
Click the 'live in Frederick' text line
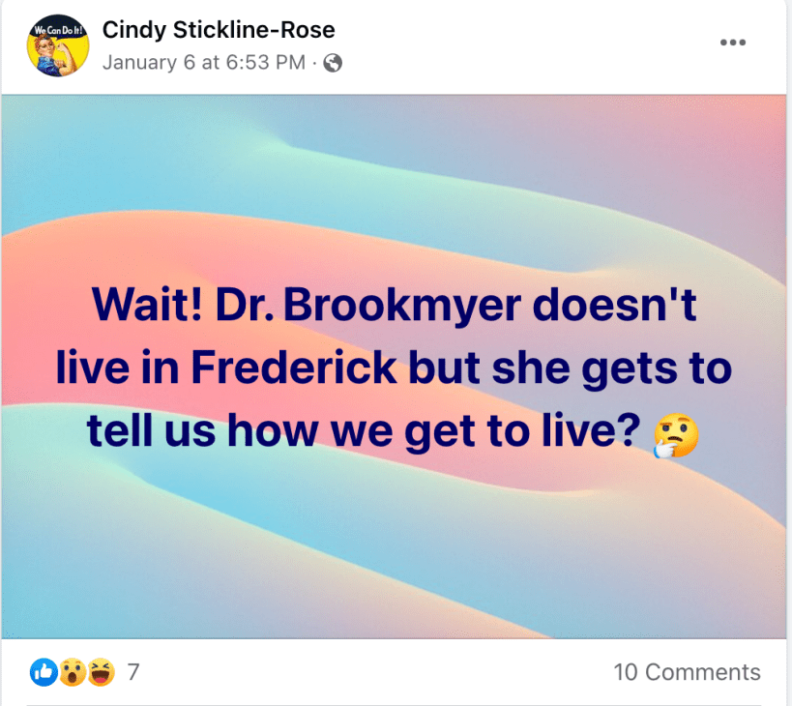point(394,368)
